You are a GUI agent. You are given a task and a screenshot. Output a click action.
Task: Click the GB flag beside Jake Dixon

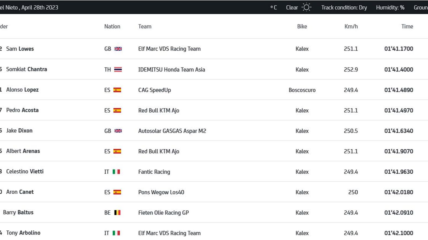click(x=119, y=131)
